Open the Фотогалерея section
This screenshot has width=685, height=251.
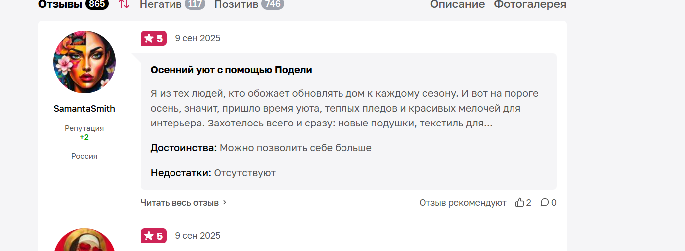tap(530, 4)
